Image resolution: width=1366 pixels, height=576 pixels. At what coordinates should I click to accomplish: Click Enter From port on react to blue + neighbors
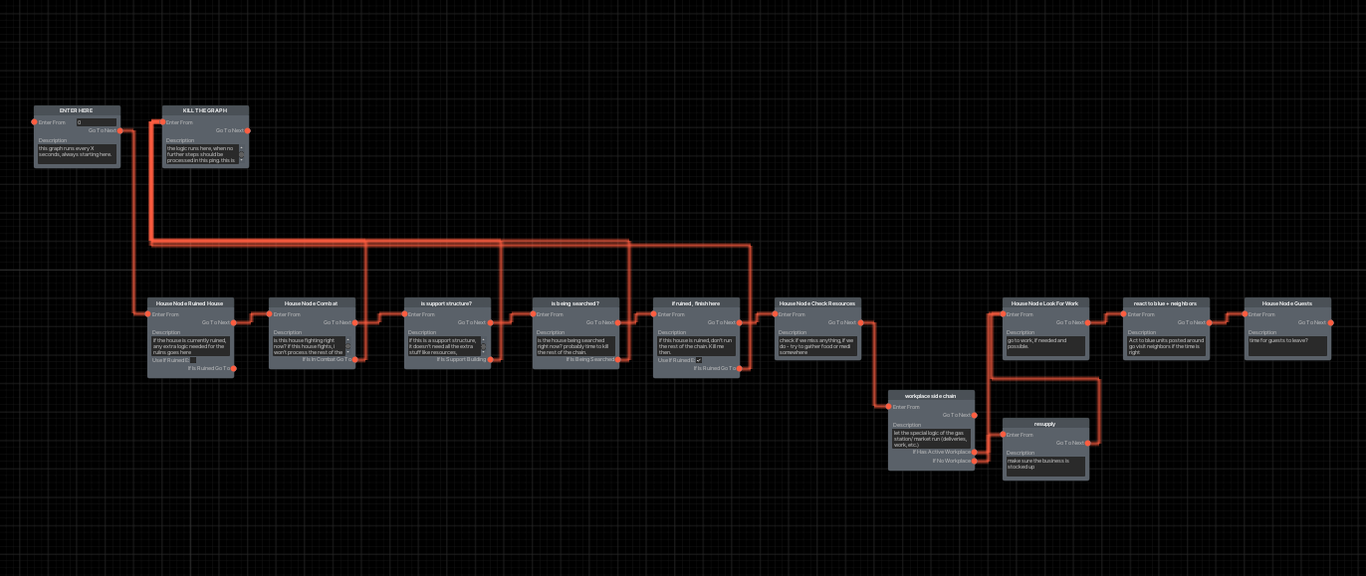coord(1124,314)
